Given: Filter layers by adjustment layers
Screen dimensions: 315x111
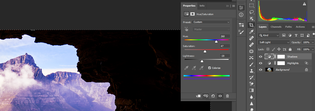Looking at the screenshot, I should (290, 35).
